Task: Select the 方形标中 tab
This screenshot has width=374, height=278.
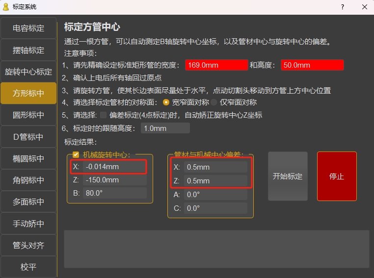Action: 28,93
